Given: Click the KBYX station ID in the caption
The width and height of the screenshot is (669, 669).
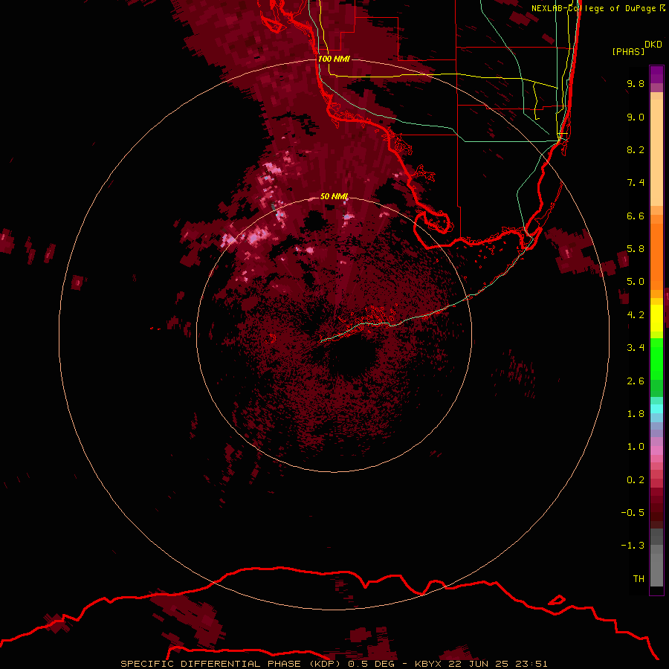Looking at the screenshot, I should pyautogui.click(x=428, y=664).
